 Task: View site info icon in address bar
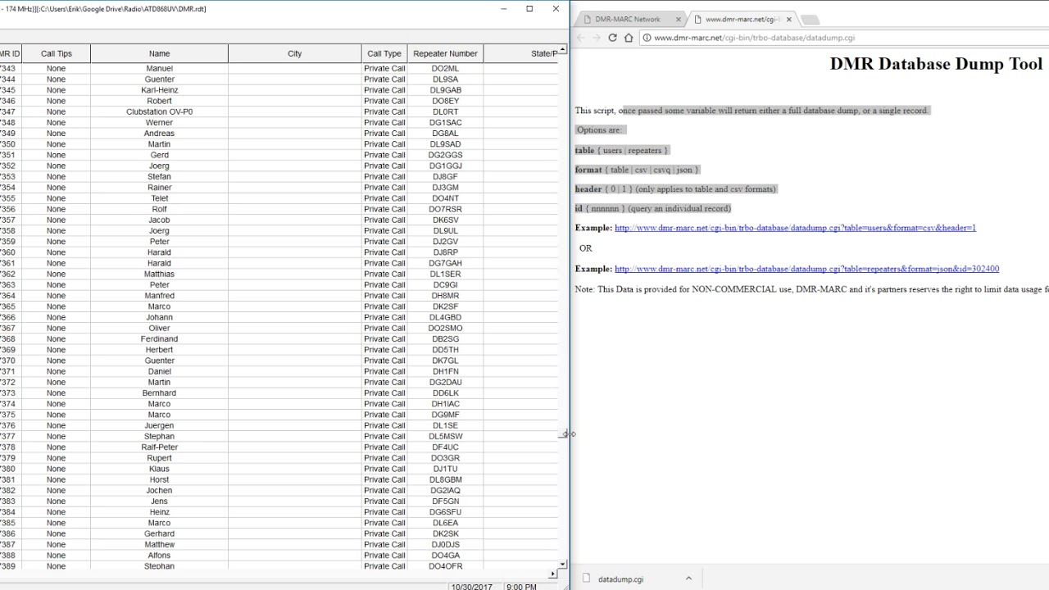tap(647, 38)
